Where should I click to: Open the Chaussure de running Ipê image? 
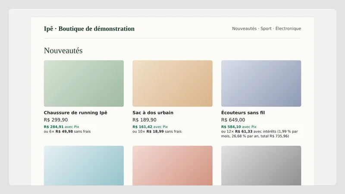pos(84,83)
